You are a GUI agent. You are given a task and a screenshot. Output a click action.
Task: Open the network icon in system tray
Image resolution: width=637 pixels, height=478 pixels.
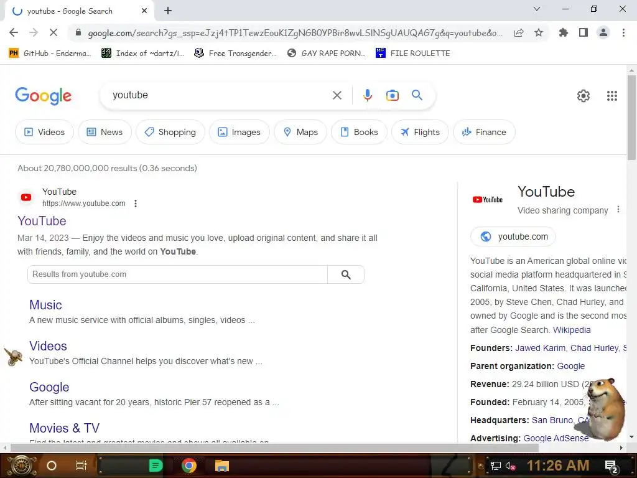click(496, 466)
